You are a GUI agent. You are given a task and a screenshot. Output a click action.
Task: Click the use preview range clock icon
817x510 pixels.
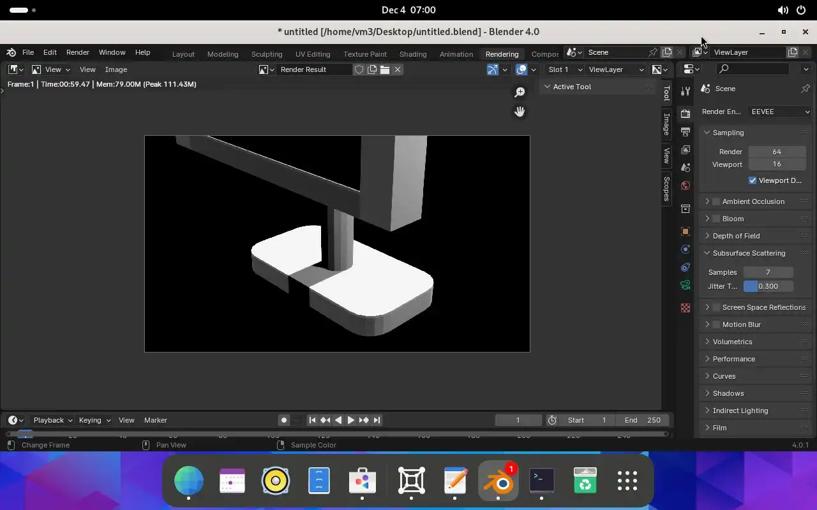pyautogui.click(x=552, y=420)
